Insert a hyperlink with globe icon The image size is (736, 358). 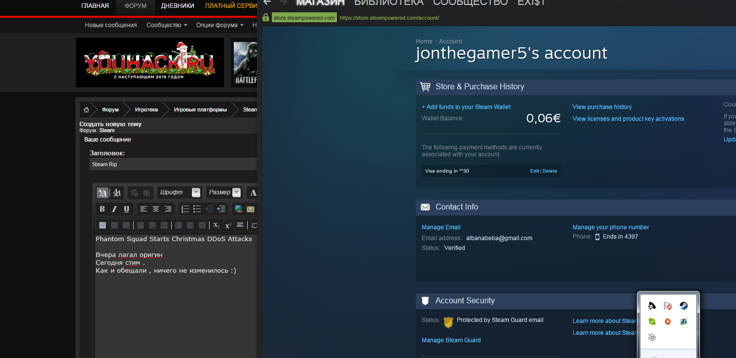pyautogui.click(x=239, y=209)
